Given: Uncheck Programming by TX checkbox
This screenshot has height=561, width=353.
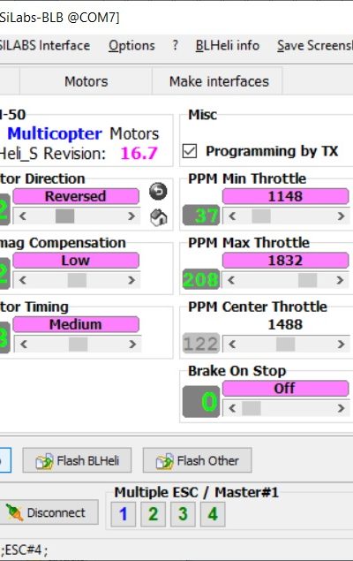Looking at the screenshot, I should click(190, 151).
